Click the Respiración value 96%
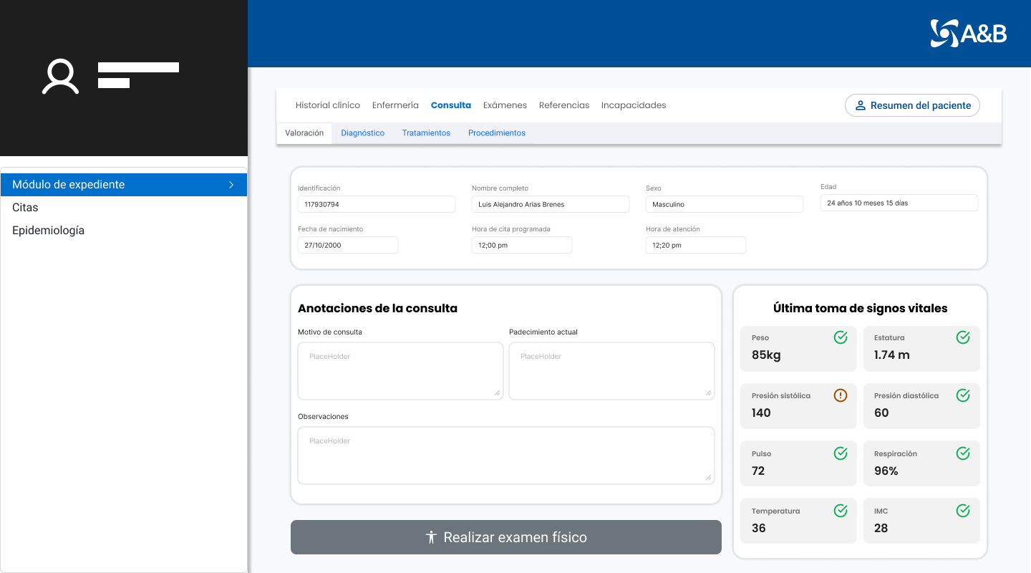Viewport: 1031px width, 573px height. pyautogui.click(x=886, y=471)
